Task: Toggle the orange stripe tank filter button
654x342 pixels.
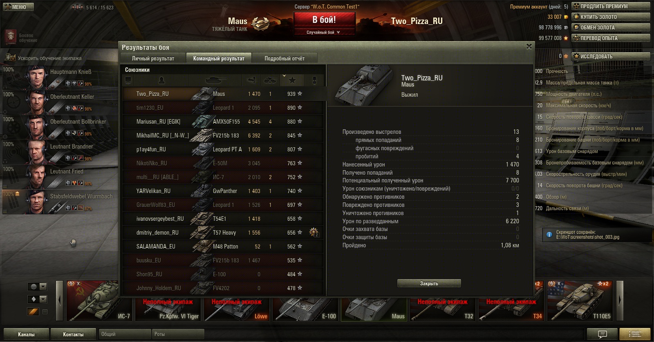Action: point(33,312)
